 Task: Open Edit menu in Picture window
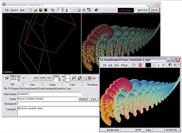pos(110,65)
